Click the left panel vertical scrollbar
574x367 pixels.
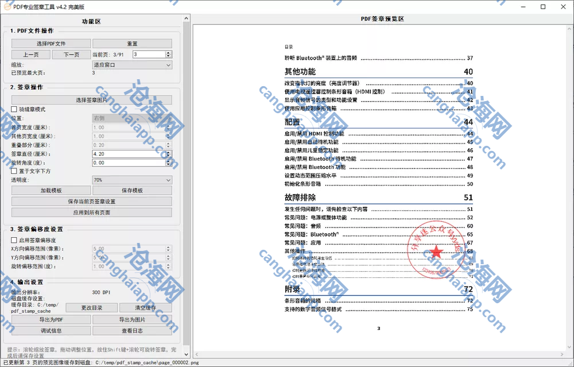(186, 172)
